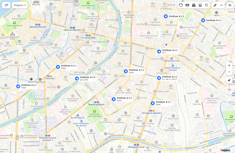Click Санкт-Петербург-Витебский station label
This screenshot has width=235, height=153.
click(x=81, y=124)
